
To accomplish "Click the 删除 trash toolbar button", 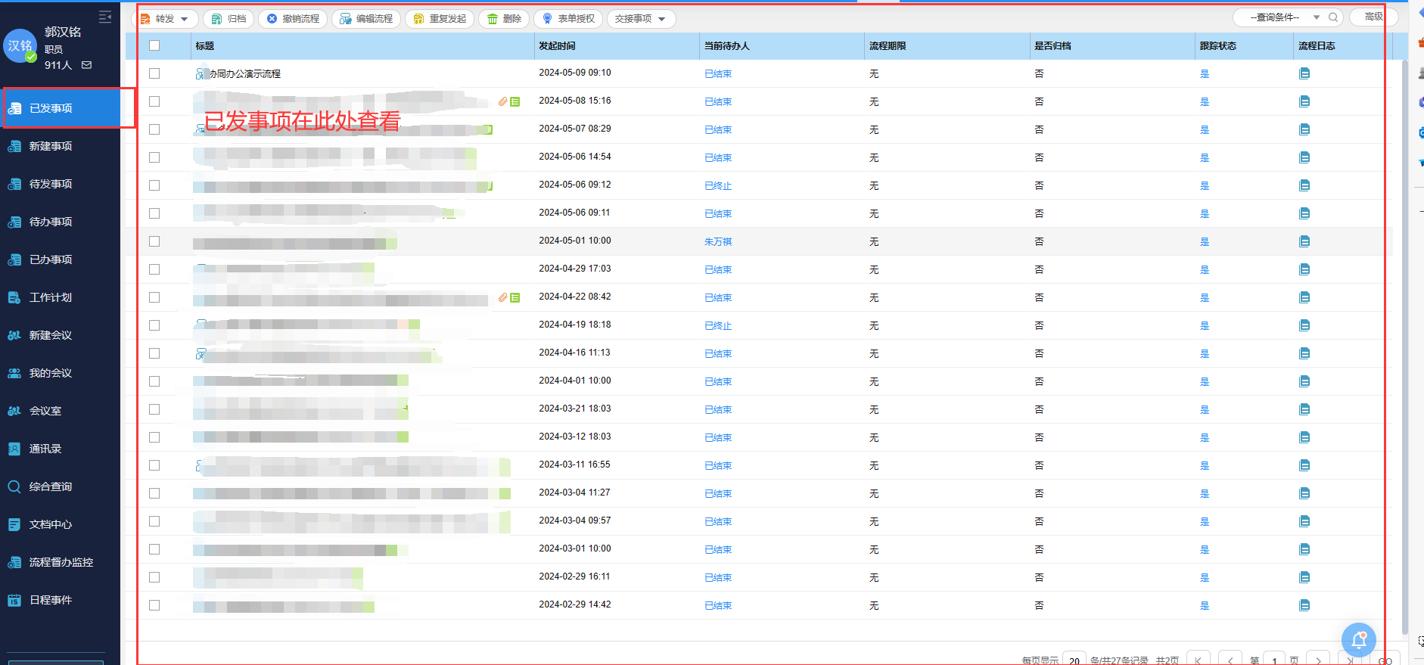I will (504, 19).
